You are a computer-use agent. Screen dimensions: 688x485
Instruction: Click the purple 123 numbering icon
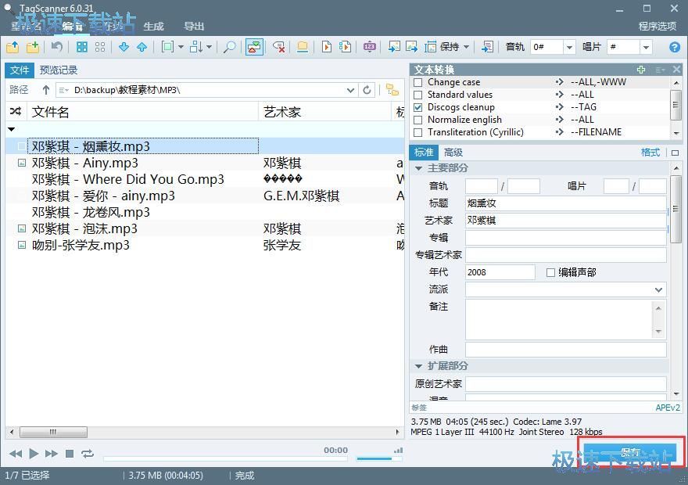pos(370,47)
